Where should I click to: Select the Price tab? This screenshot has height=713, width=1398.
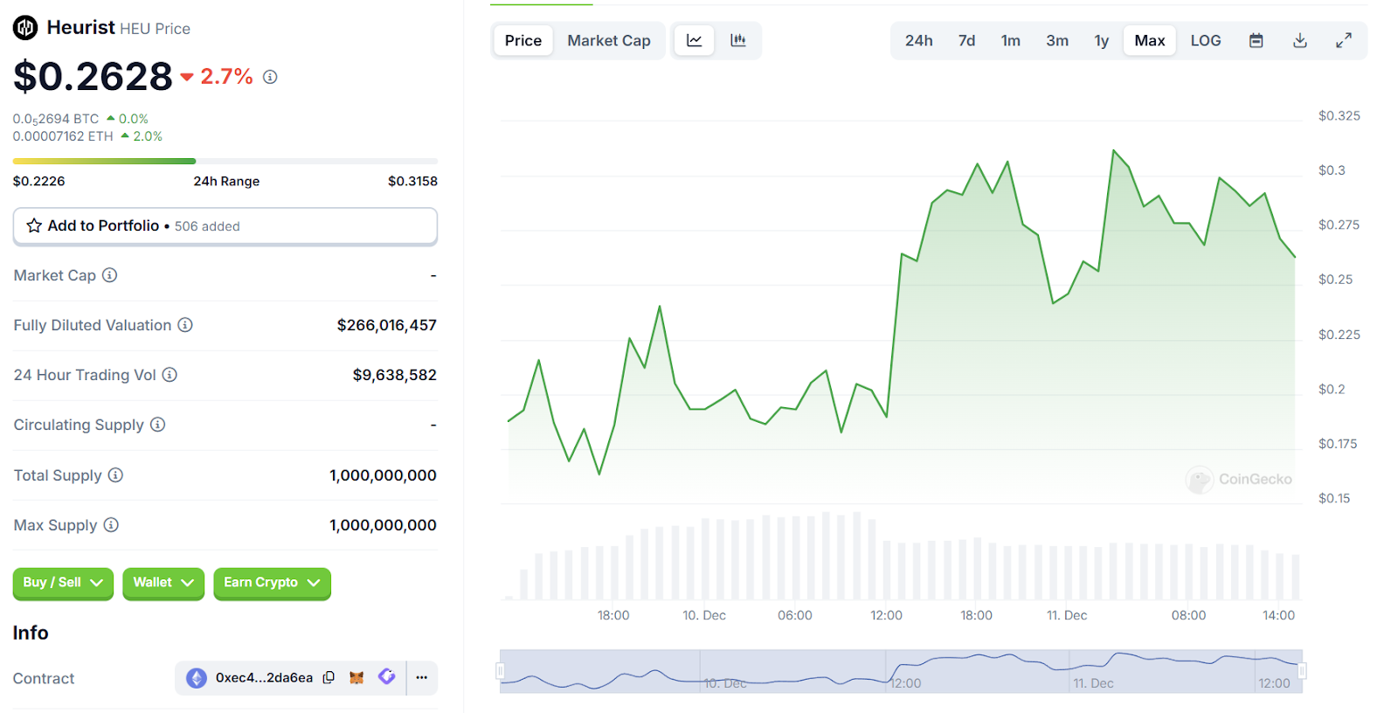(523, 40)
